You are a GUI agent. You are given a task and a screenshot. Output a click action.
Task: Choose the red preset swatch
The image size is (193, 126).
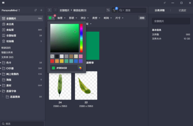point(52,61)
